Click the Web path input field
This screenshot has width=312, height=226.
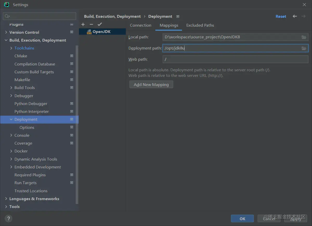tap(235, 59)
